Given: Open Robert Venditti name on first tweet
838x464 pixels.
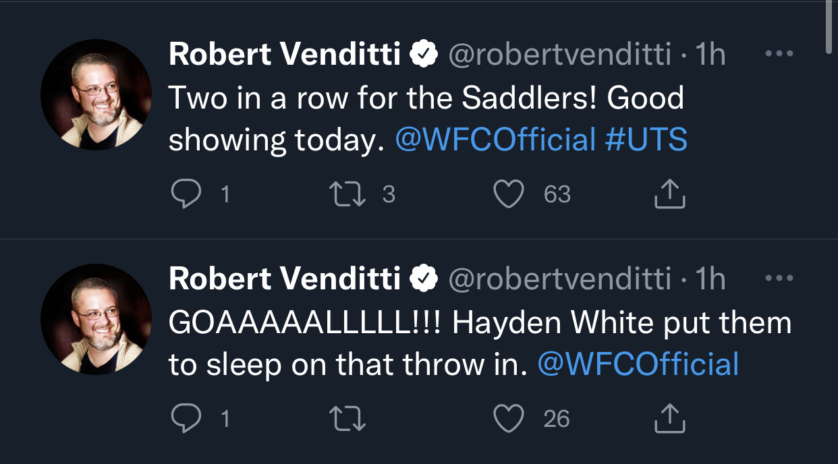Looking at the screenshot, I should [x=285, y=54].
